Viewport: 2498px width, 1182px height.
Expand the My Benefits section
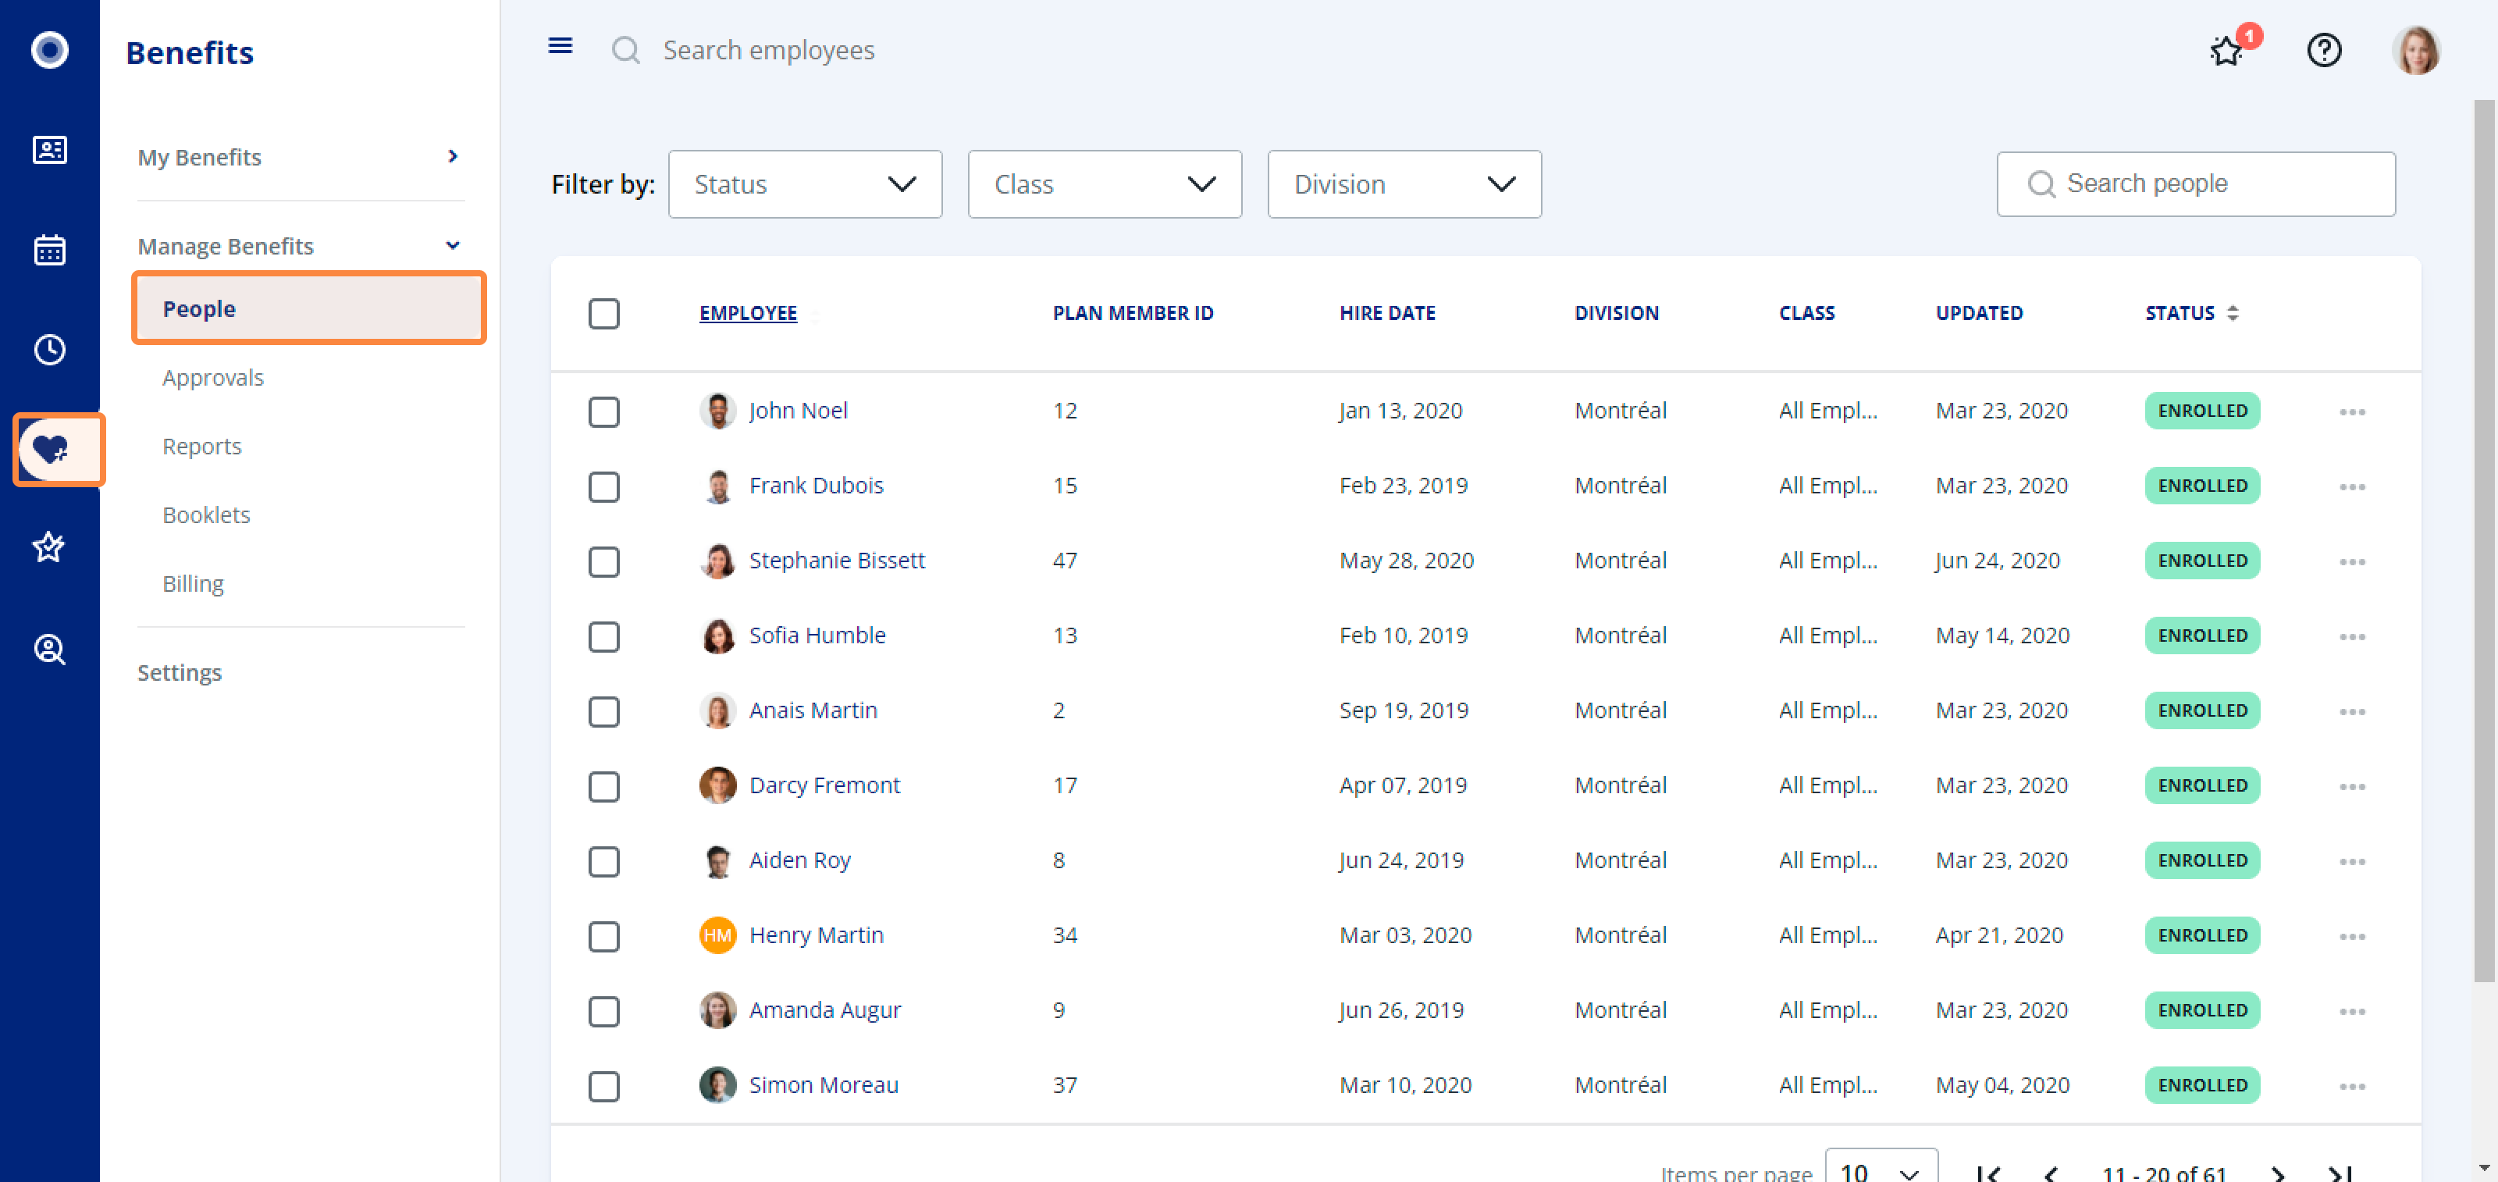pos(301,157)
